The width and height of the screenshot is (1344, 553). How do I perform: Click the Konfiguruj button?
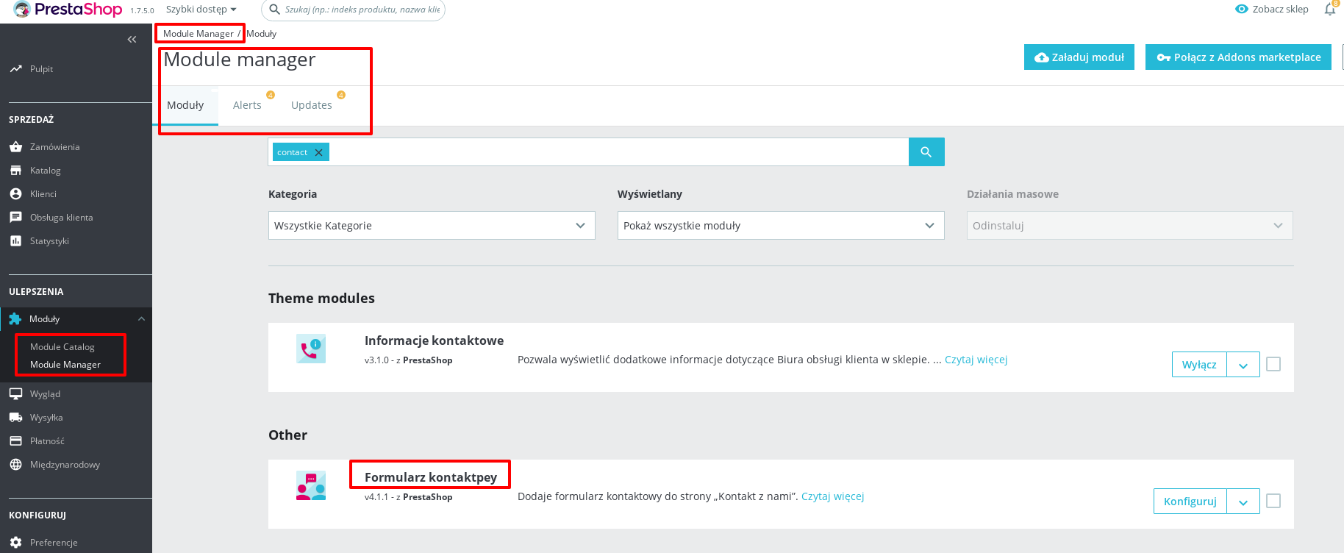1190,502
